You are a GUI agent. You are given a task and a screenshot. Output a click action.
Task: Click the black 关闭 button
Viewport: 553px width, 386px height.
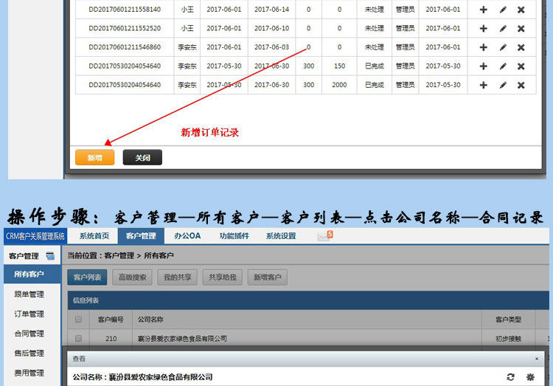click(142, 157)
